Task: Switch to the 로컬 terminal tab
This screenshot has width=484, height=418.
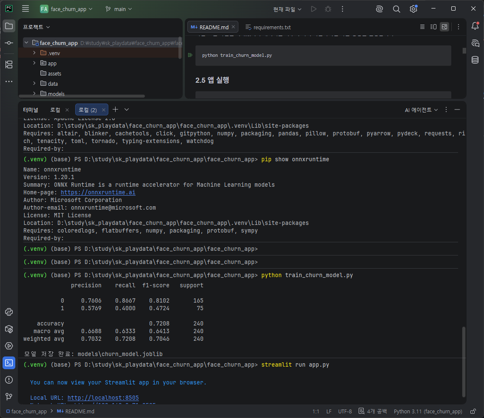Action: (x=55, y=110)
